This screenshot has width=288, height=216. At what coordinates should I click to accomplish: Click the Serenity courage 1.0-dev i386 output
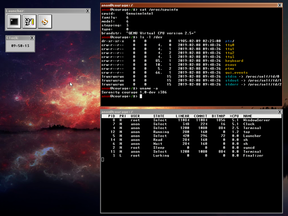coord(134,92)
